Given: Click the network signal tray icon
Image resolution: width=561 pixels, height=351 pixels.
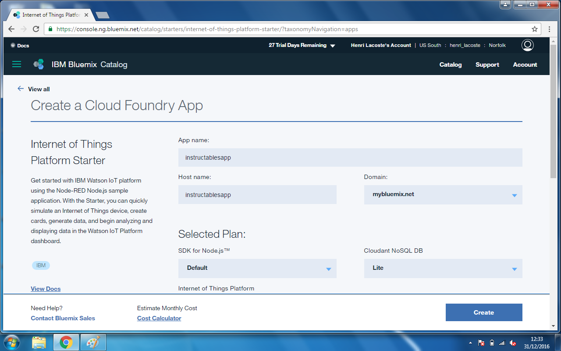Looking at the screenshot, I should pos(502,343).
